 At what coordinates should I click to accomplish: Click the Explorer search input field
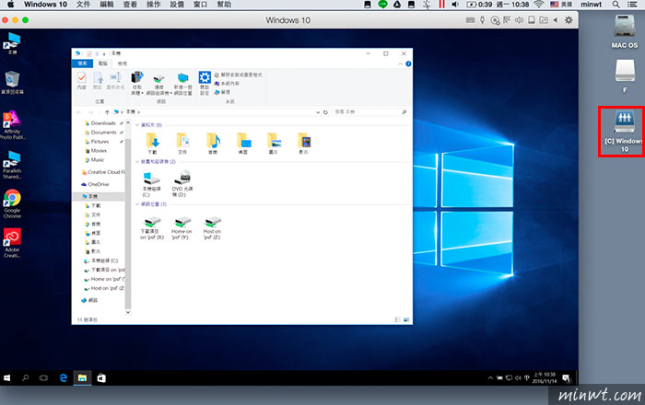pos(370,112)
